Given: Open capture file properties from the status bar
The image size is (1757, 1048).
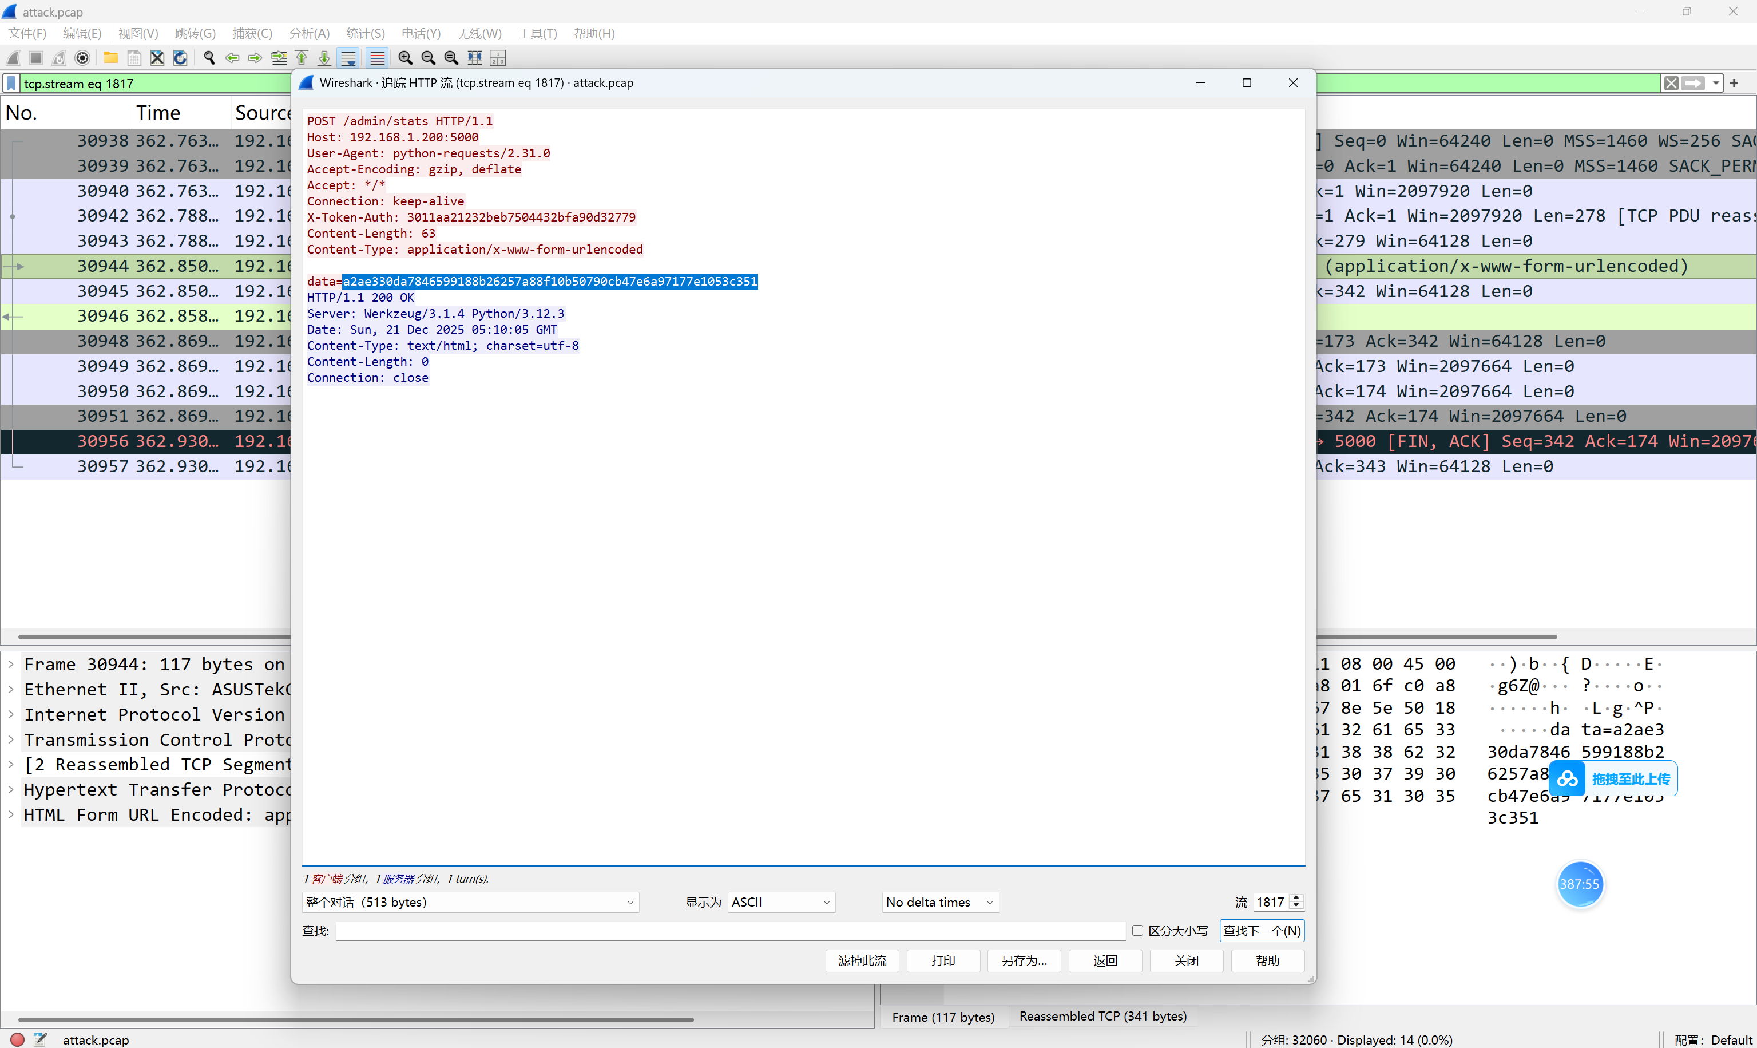Looking at the screenshot, I should pos(40,1039).
